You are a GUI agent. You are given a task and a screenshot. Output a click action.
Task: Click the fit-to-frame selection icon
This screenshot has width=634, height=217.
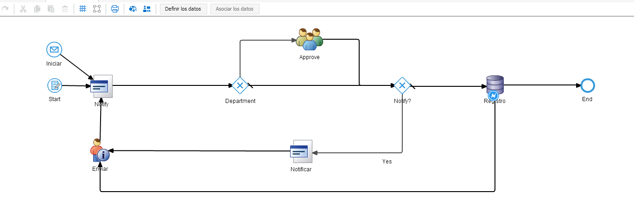tap(96, 9)
